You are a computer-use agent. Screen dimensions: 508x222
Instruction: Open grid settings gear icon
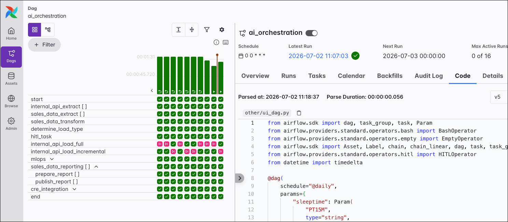point(222,30)
